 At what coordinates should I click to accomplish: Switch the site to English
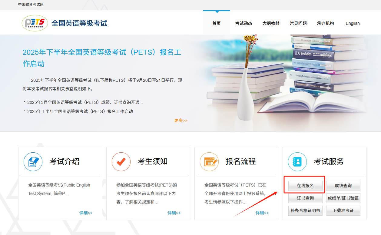point(353,23)
